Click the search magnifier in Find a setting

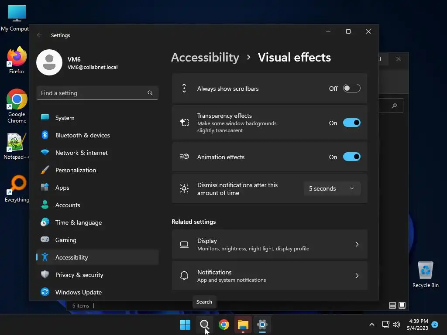[150, 93]
